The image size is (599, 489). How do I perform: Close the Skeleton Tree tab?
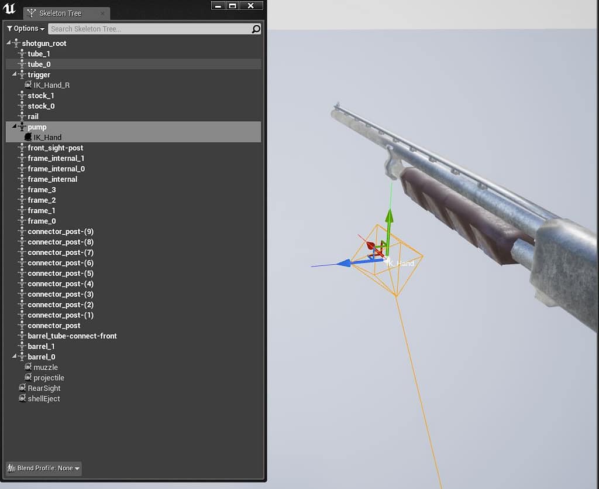pos(102,13)
